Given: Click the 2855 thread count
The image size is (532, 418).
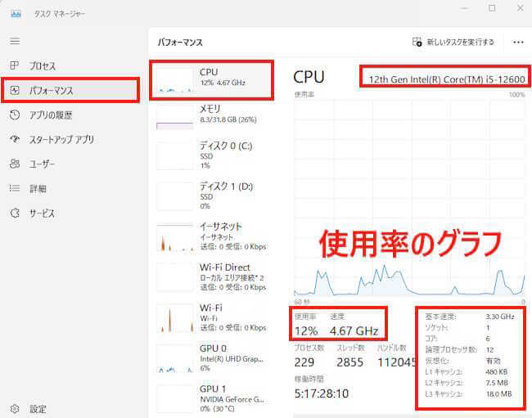Looking at the screenshot, I should click(x=349, y=362).
